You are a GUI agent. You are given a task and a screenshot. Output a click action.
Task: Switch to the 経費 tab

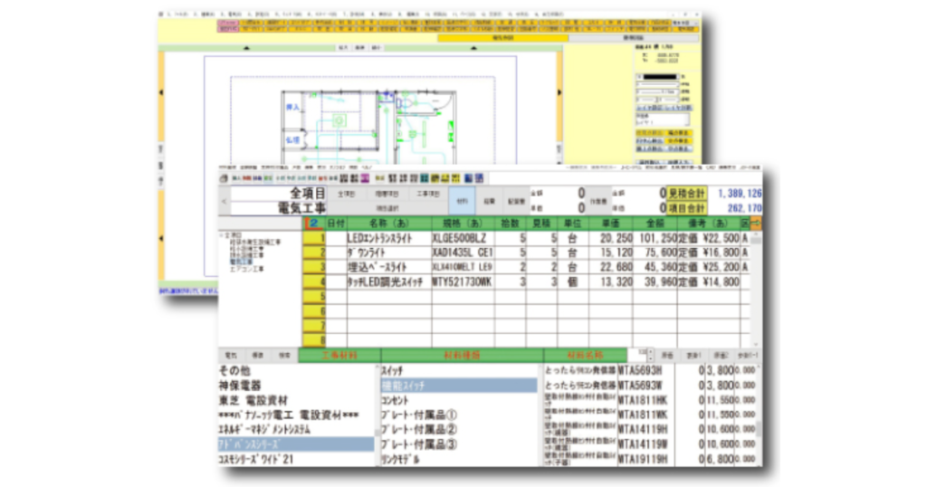click(489, 202)
